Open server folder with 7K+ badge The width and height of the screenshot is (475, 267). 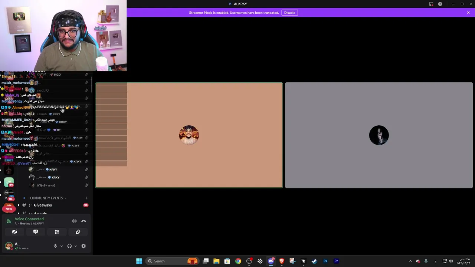(9, 195)
